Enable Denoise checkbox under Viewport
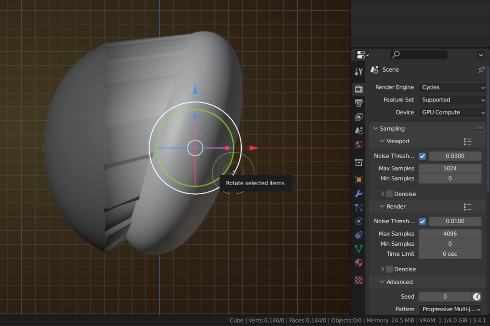 [x=389, y=194]
